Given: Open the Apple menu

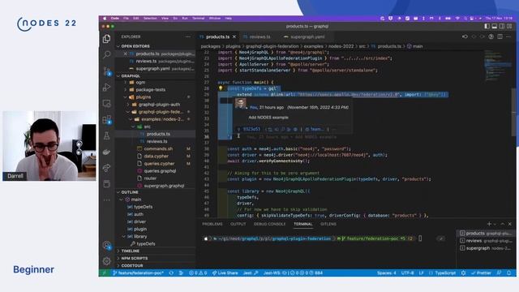Looking at the screenshot, I should coord(105,18).
